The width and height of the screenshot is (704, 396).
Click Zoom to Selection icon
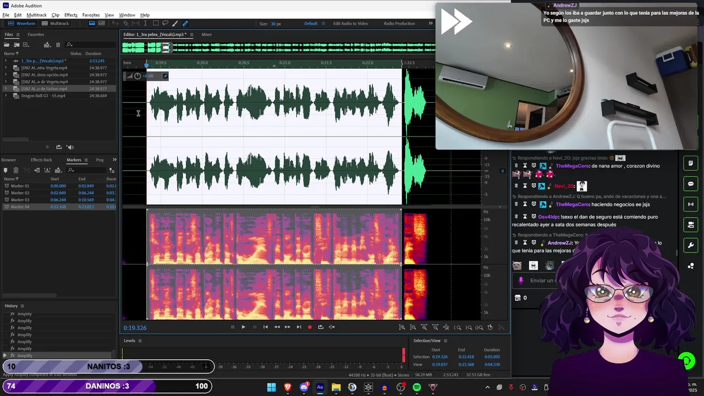(x=479, y=327)
